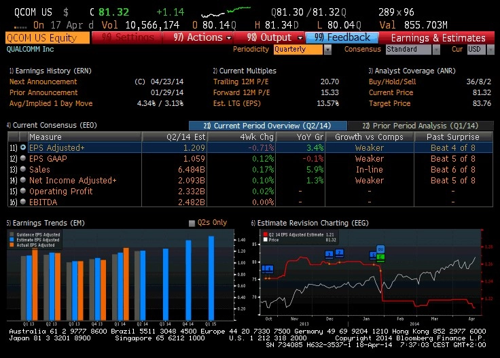
Task: Open the Consensus Standard dropdown arrow
Action: (436, 50)
